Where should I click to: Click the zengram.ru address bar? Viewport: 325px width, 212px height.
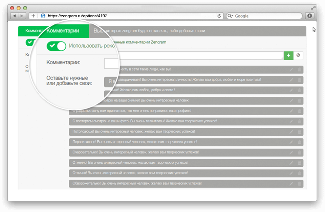pyautogui.click(x=129, y=16)
